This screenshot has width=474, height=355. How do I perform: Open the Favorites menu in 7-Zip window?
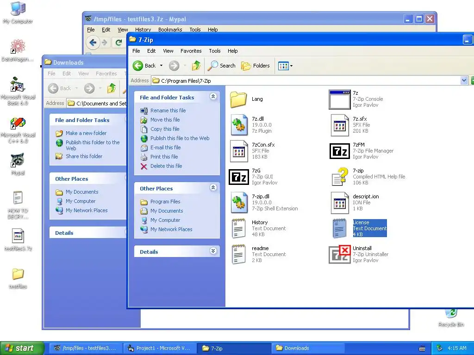click(x=191, y=51)
